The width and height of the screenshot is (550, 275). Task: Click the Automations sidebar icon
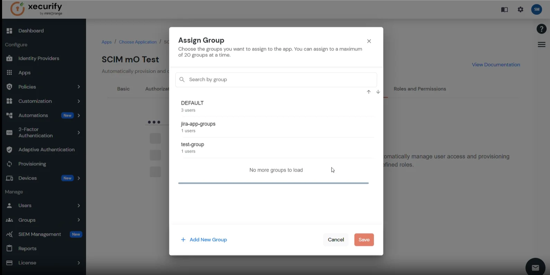pyautogui.click(x=9, y=115)
